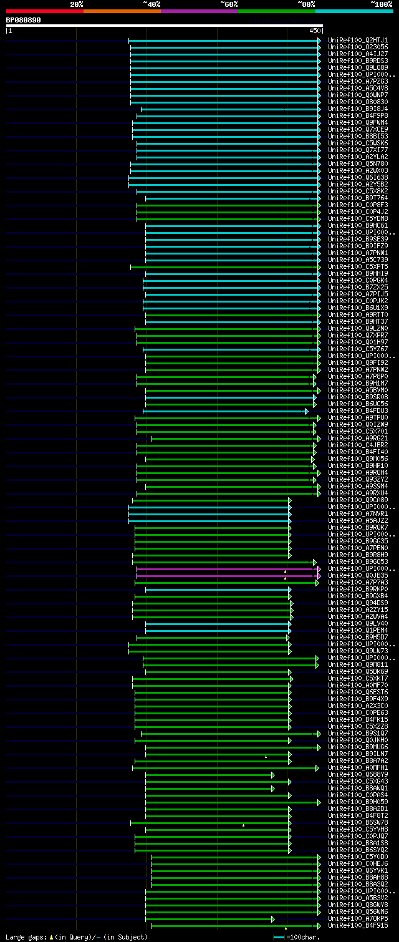Select the label UniRef100_B9MUG6
The image size is (399, 942).
358,747
